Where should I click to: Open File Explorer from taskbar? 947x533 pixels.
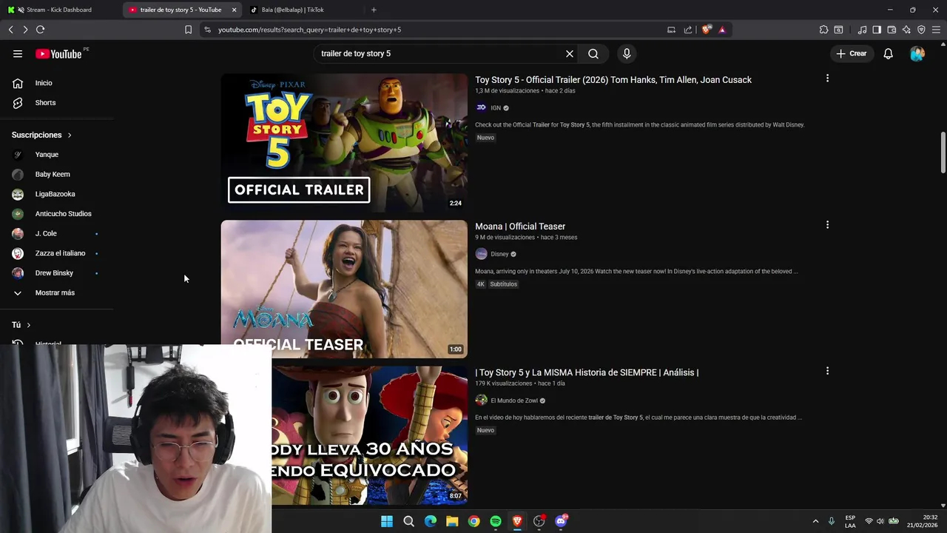point(452,521)
